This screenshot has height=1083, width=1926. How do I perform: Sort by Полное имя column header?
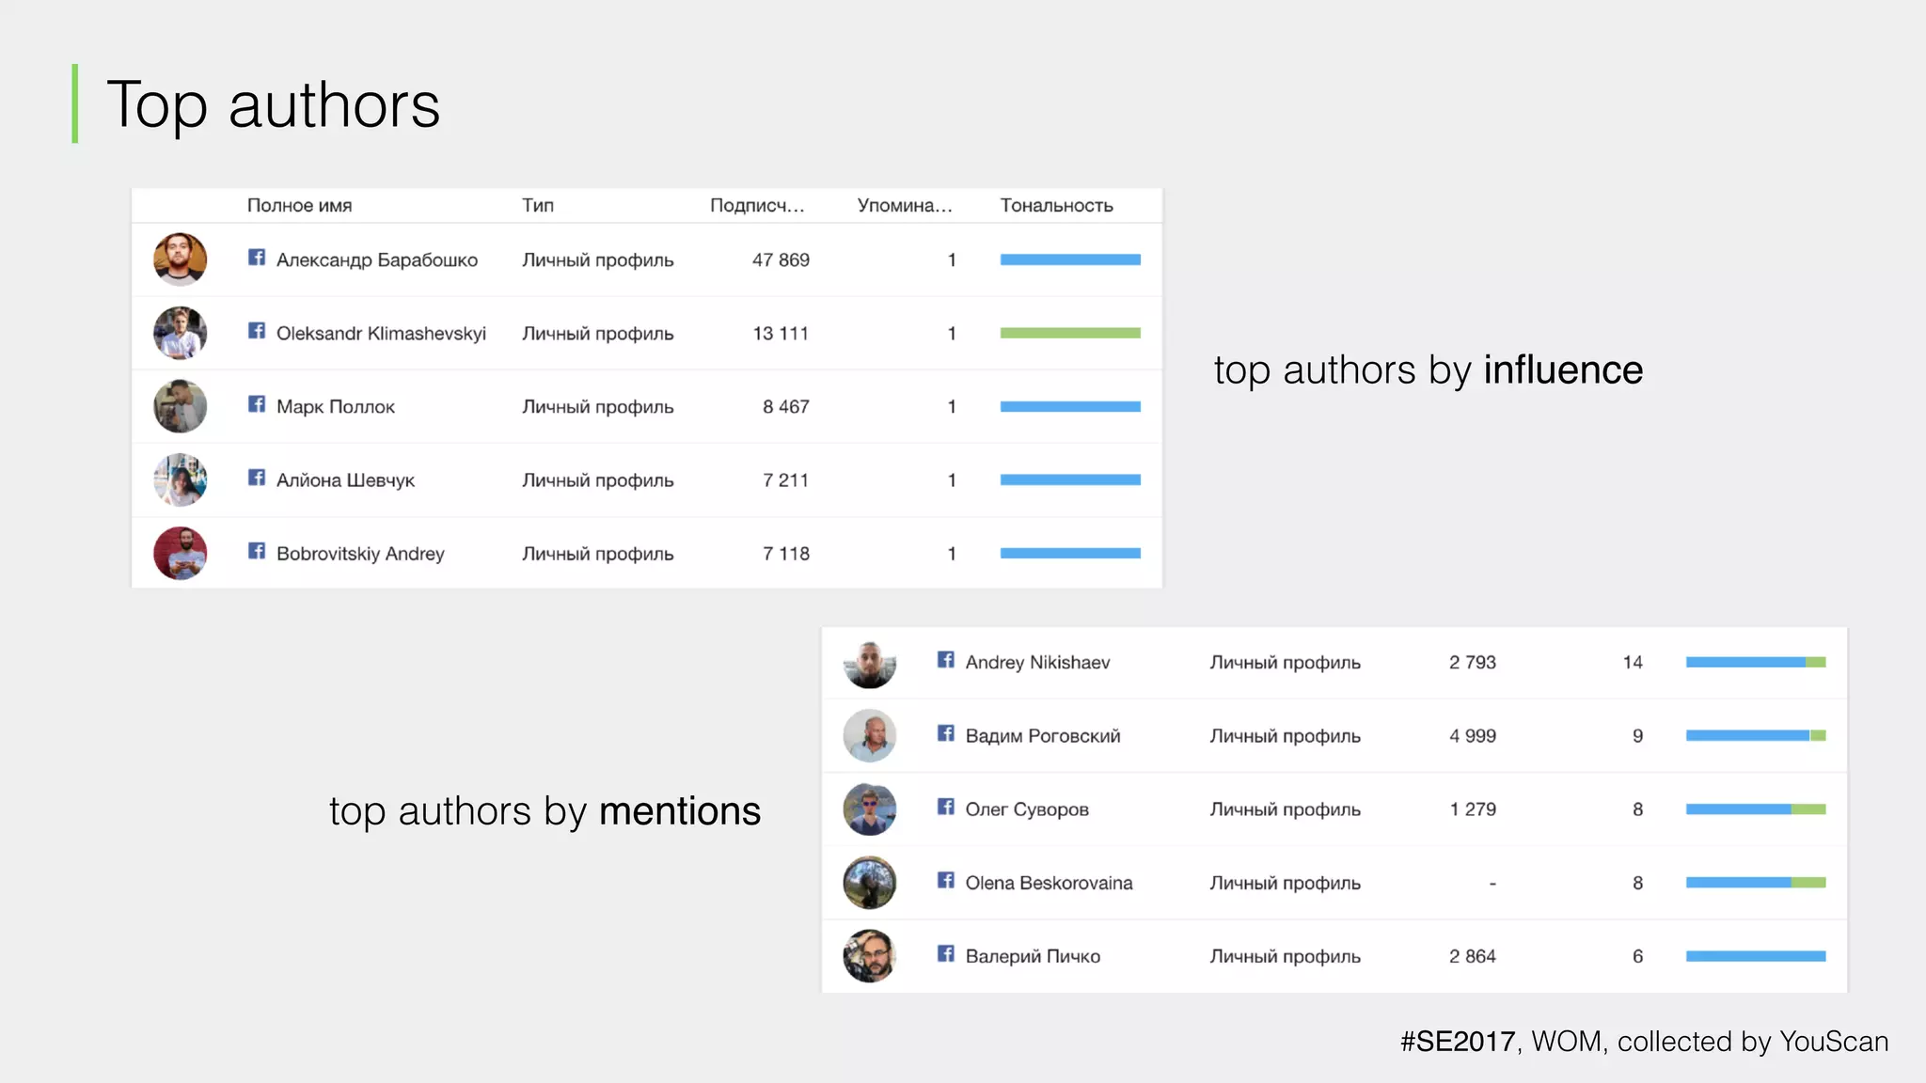pyautogui.click(x=299, y=205)
